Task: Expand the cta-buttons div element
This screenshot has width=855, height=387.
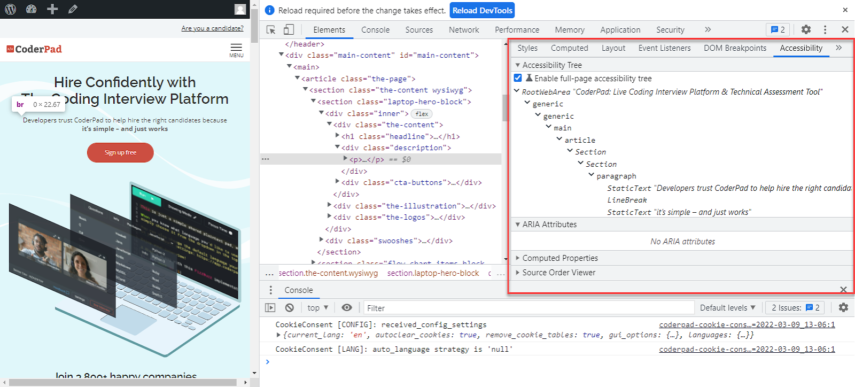Action: pos(337,182)
